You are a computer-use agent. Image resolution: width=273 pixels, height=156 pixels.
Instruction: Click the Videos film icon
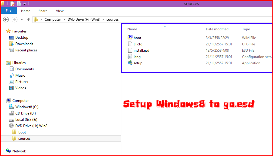11,88
